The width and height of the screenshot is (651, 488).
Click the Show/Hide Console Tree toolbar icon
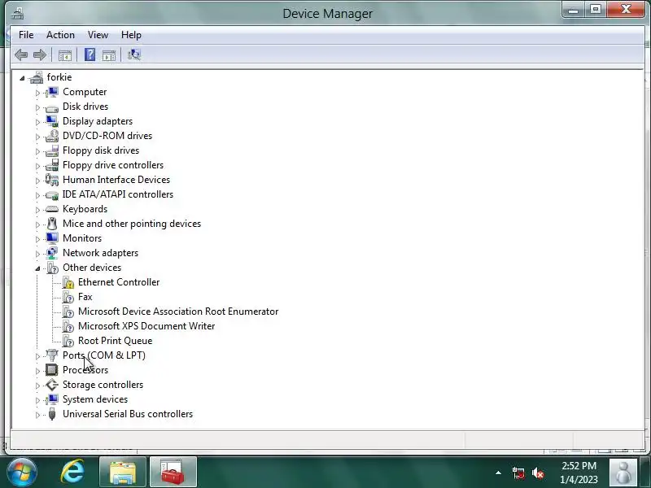click(65, 54)
